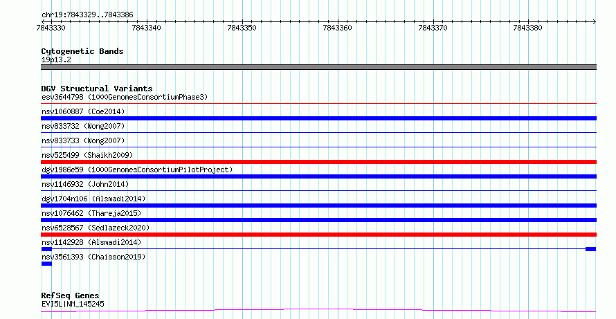Click the thin red esv3644798 variant line

318,104
